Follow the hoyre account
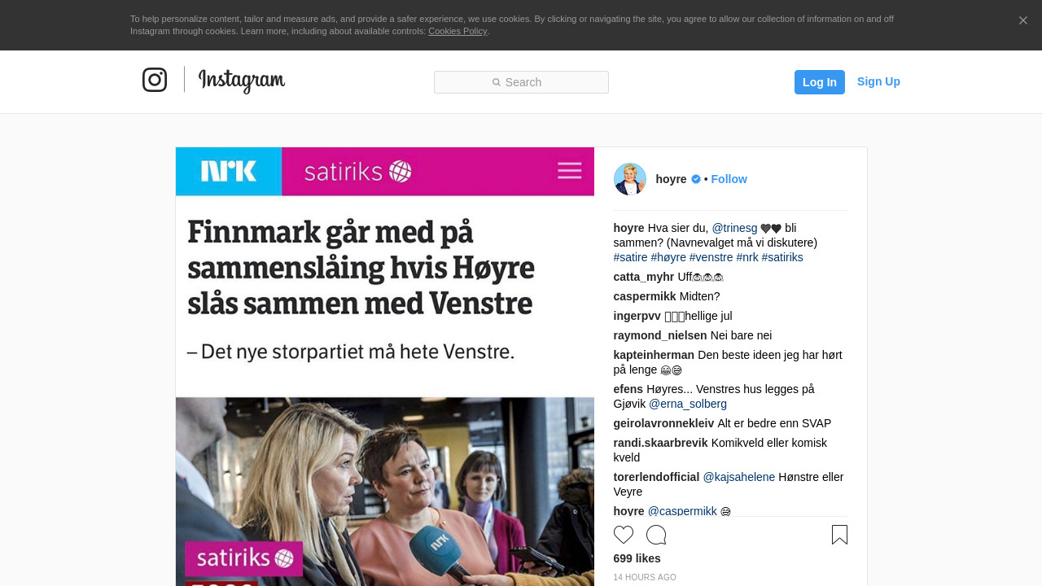The width and height of the screenshot is (1042, 586). point(729,179)
